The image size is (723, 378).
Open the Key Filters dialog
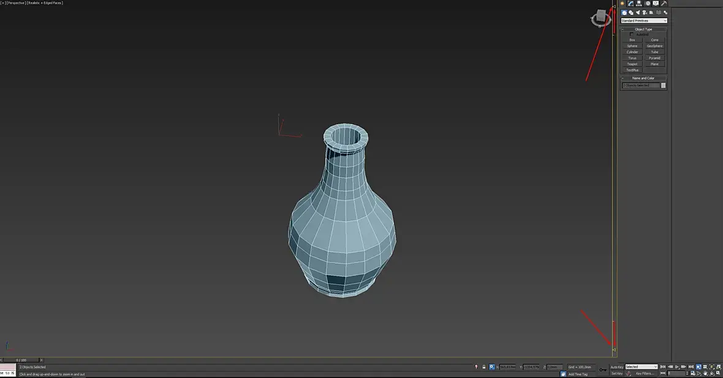click(x=645, y=373)
